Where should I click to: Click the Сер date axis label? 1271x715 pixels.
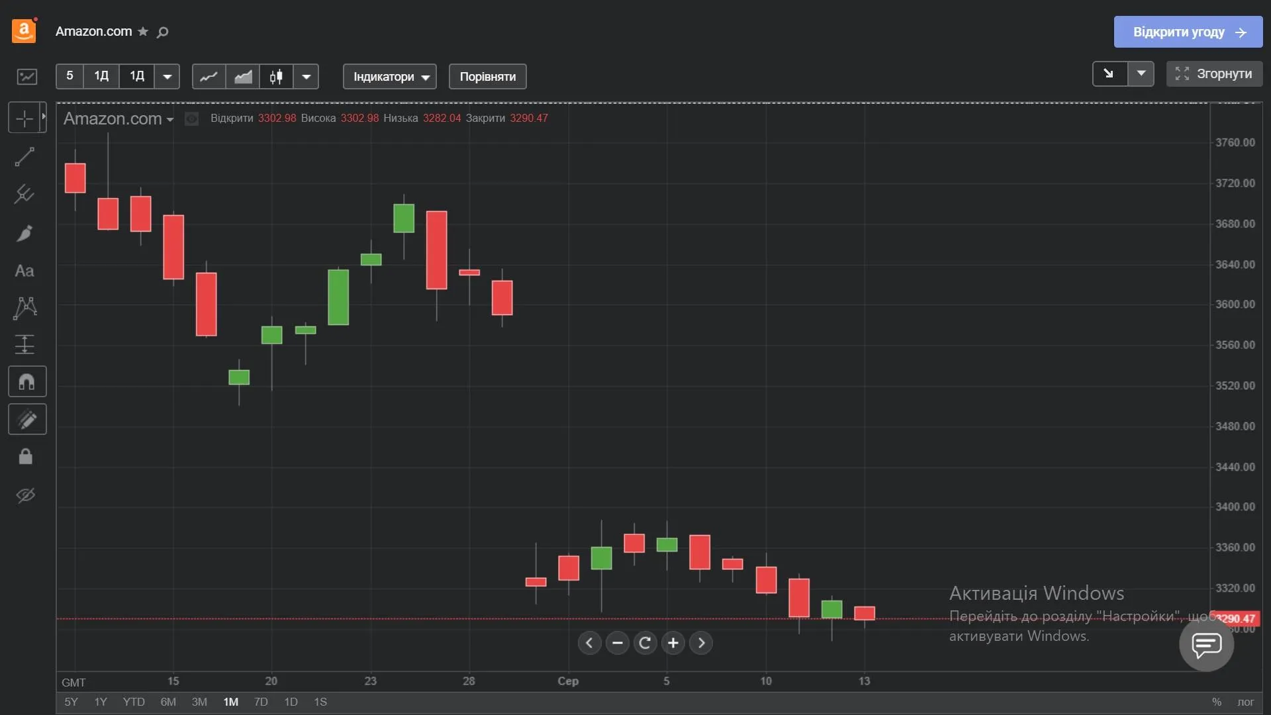[568, 681]
